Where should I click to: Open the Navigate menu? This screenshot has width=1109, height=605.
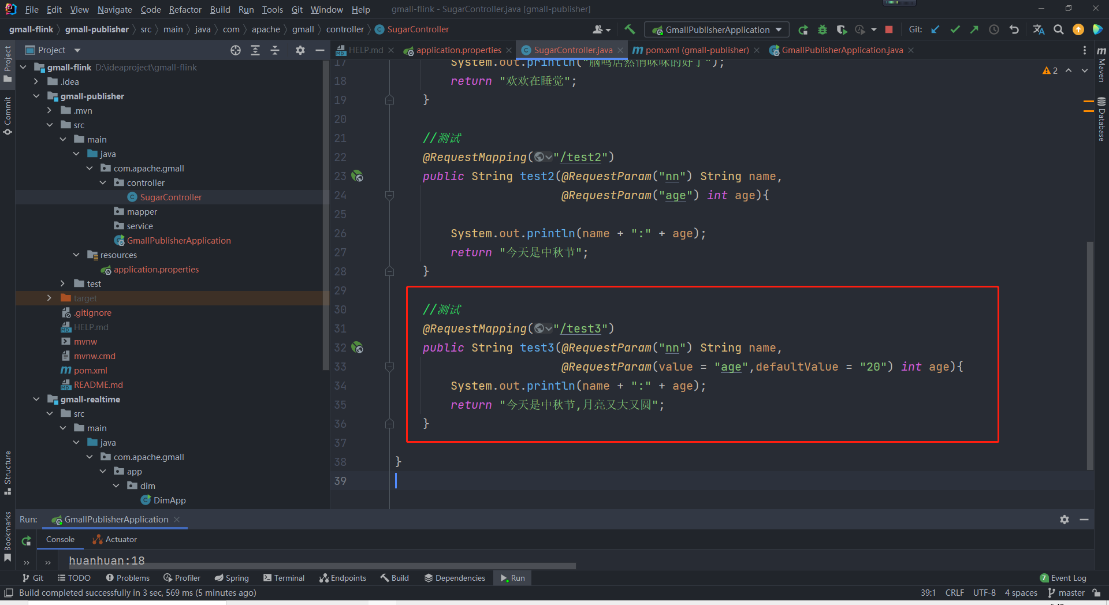pos(114,9)
